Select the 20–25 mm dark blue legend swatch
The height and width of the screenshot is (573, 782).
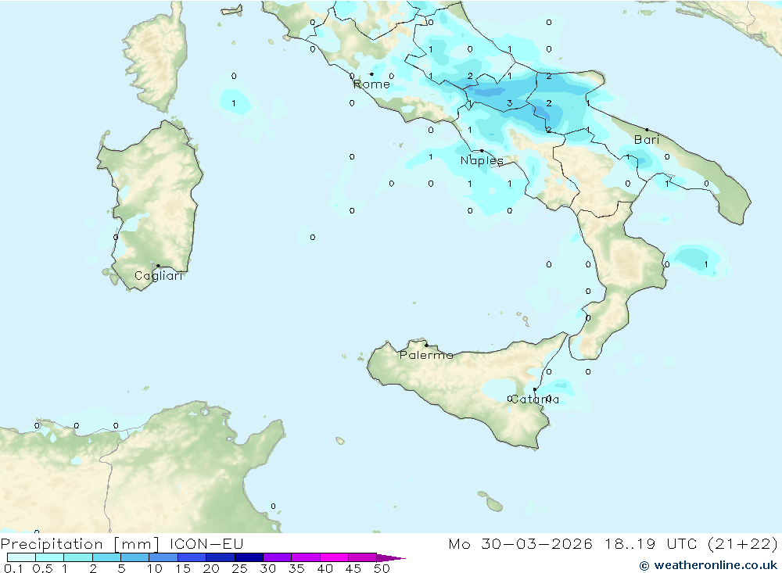221,557
